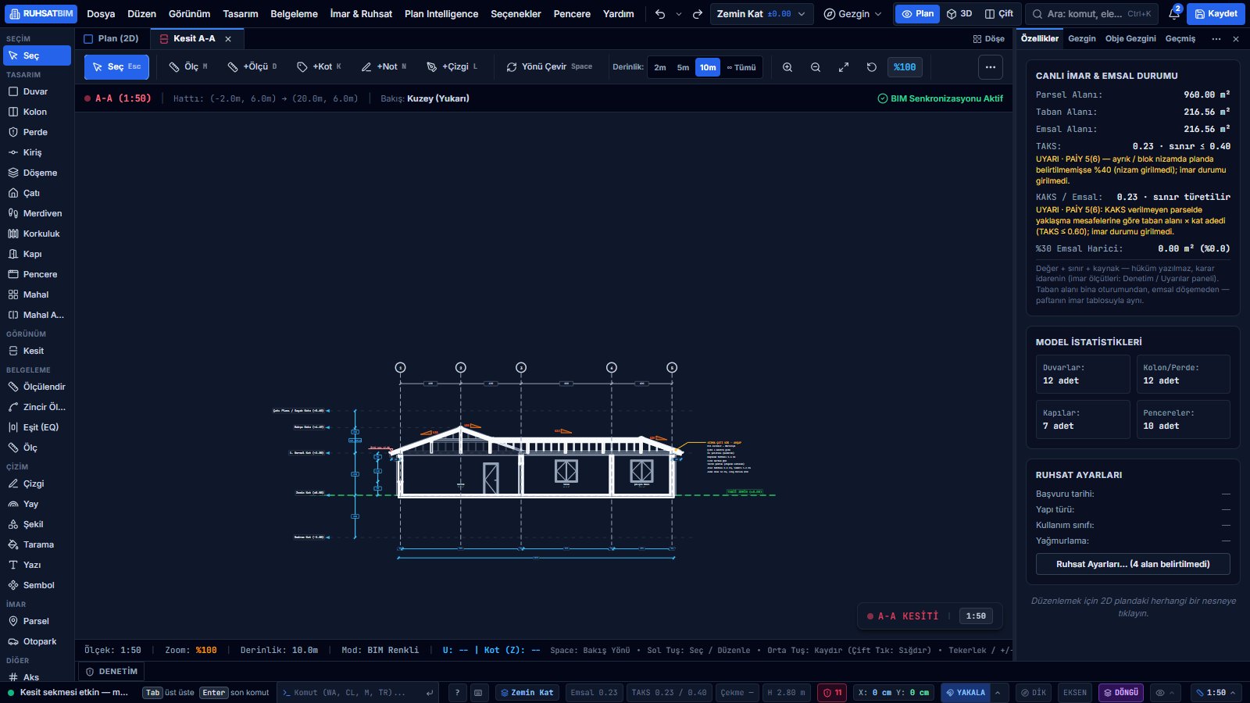The height and width of the screenshot is (703, 1250).
Task: Click the reset view rotate icon
Action: point(872,67)
